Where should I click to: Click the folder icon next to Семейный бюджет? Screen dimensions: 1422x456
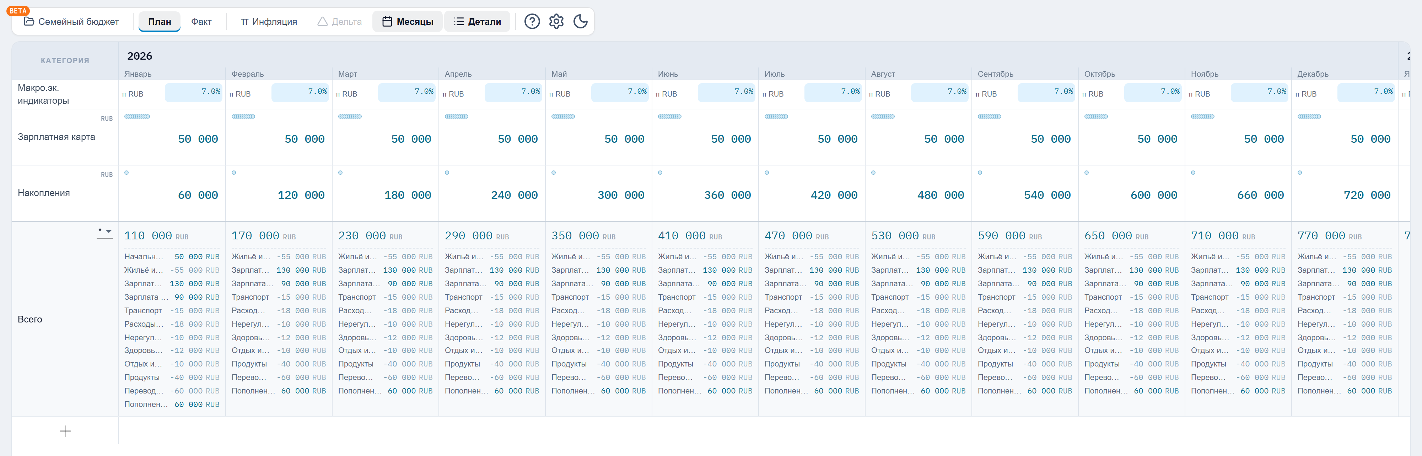[29, 22]
